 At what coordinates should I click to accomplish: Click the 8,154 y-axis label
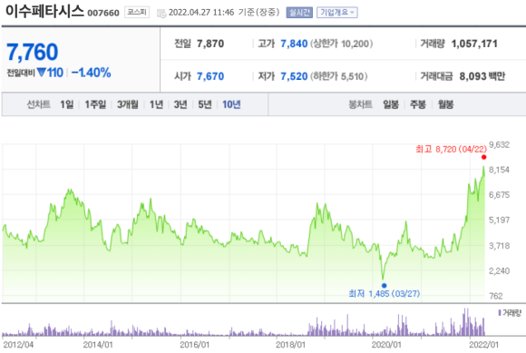[x=499, y=170]
